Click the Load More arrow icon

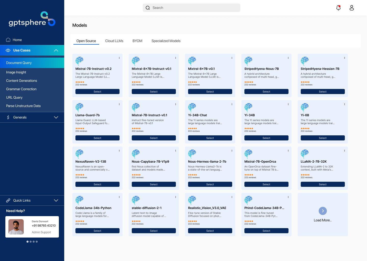click(323, 211)
